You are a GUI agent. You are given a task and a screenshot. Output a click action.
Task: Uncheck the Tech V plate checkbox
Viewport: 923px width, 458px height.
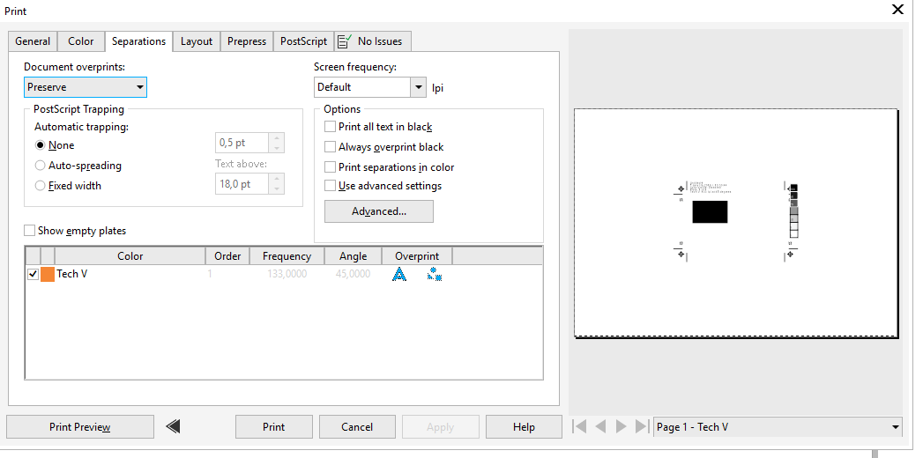point(33,275)
